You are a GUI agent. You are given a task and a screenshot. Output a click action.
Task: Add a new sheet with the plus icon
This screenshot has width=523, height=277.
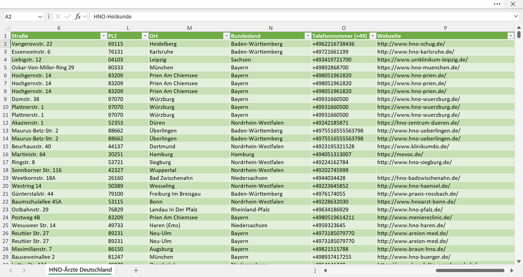(x=136, y=270)
